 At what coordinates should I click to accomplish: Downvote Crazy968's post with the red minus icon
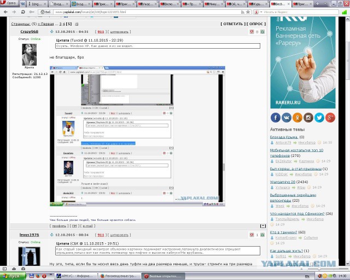[x=252, y=32]
